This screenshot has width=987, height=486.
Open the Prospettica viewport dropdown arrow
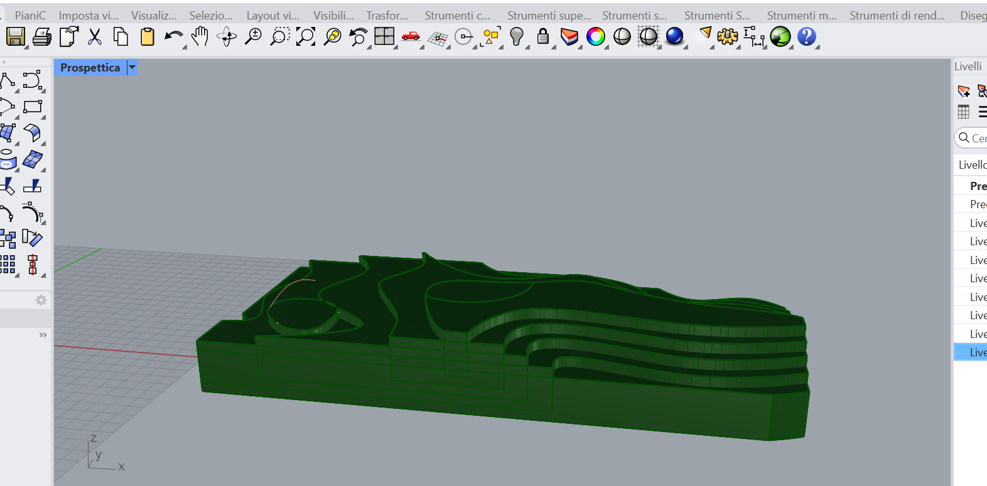click(x=132, y=67)
